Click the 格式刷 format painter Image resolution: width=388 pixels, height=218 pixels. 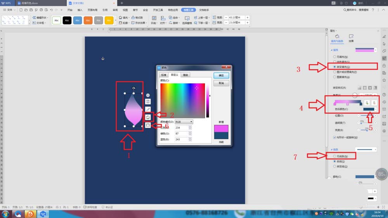coord(137,17)
